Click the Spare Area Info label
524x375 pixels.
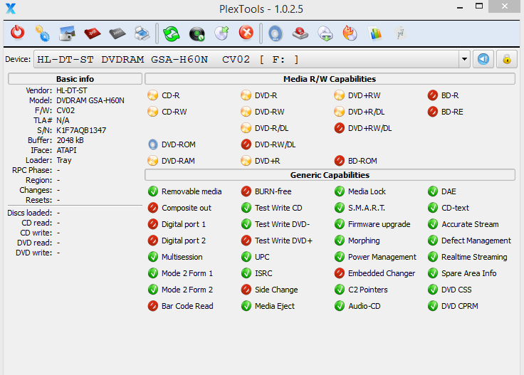pyautogui.click(x=468, y=273)
